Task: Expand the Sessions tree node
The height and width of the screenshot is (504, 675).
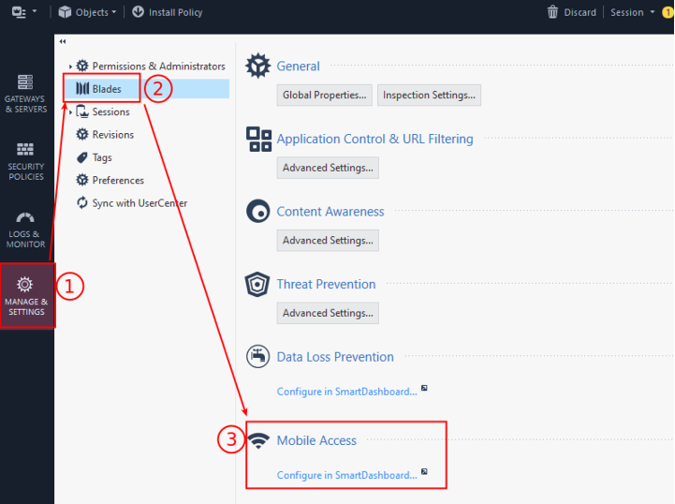Action: coord(70,112)
